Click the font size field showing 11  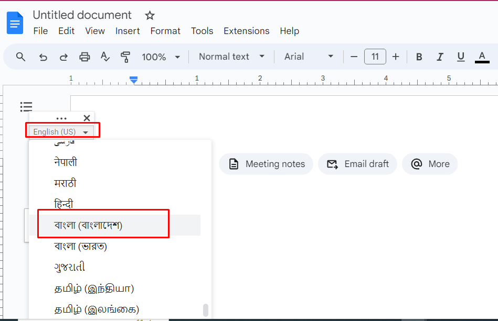375,57
